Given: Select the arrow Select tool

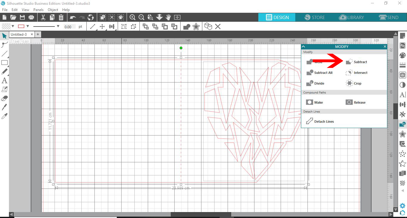Looking at the screenshot, I should tap(4, 36).
